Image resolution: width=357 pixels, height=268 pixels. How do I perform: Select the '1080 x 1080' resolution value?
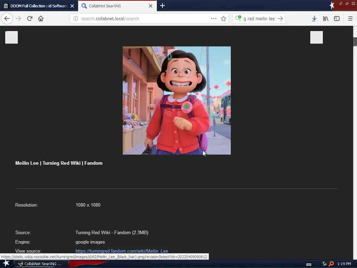tap(88, 205)
